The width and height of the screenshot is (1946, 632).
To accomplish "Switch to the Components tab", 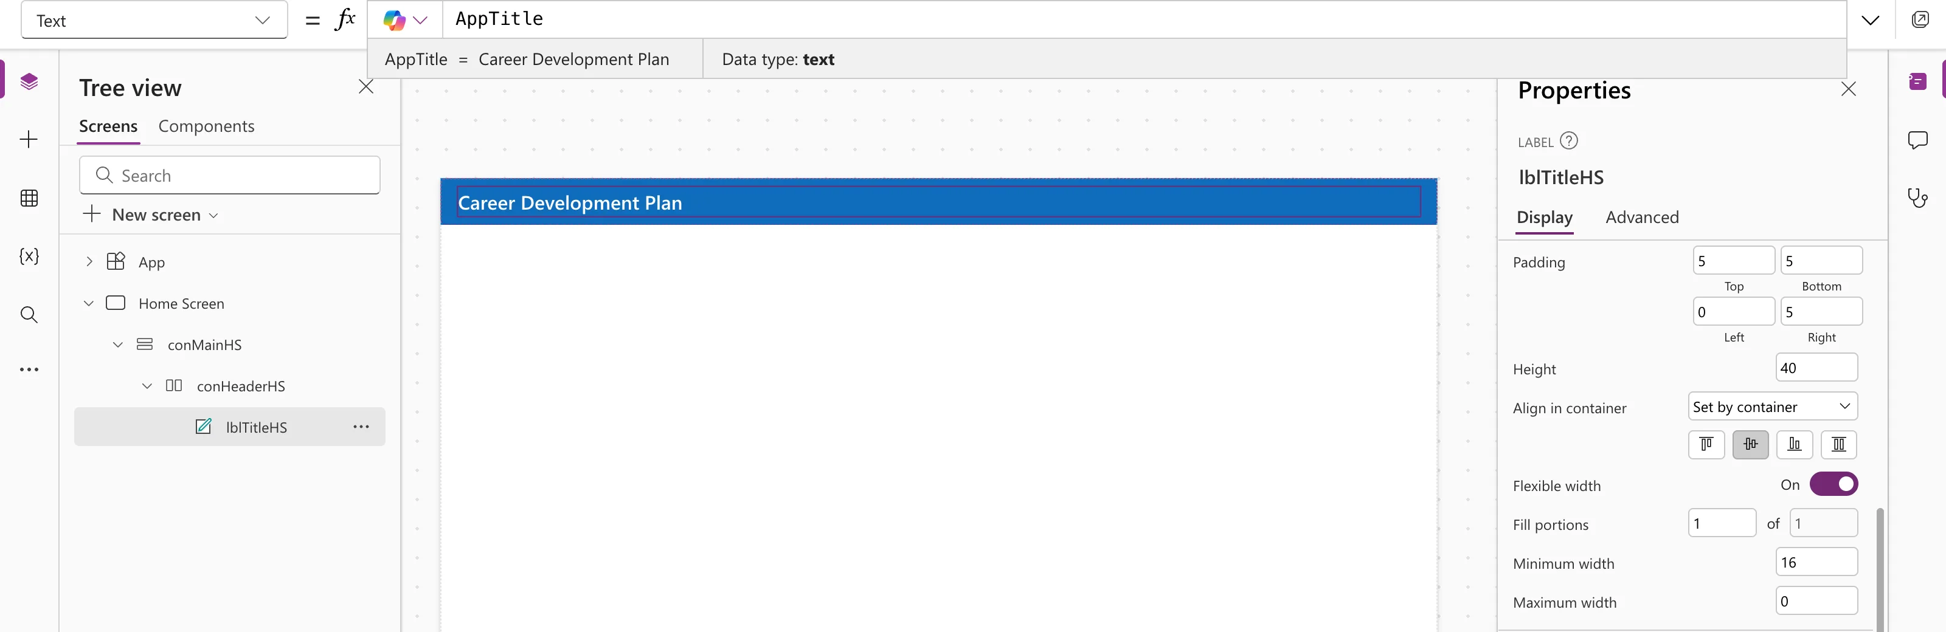I will pyautogui.click(x=206, y=126).
